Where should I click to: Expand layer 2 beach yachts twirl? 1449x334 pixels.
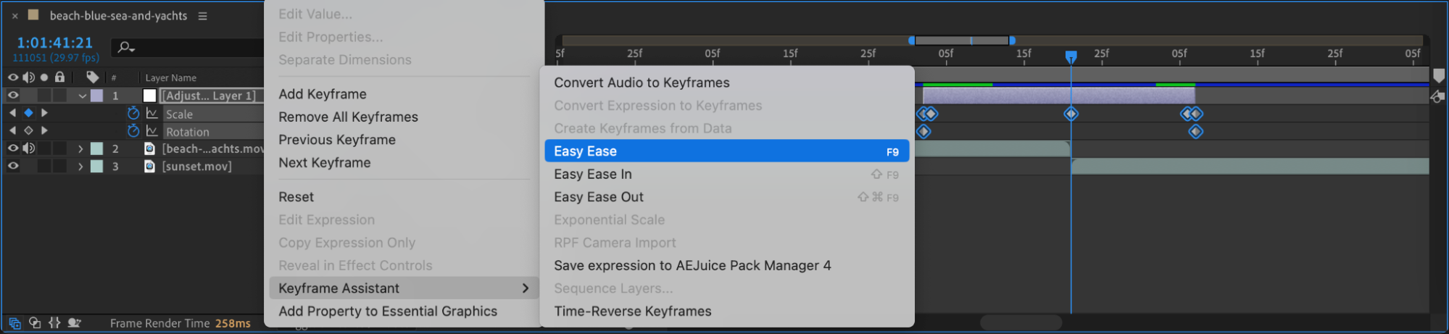[80, 149]
